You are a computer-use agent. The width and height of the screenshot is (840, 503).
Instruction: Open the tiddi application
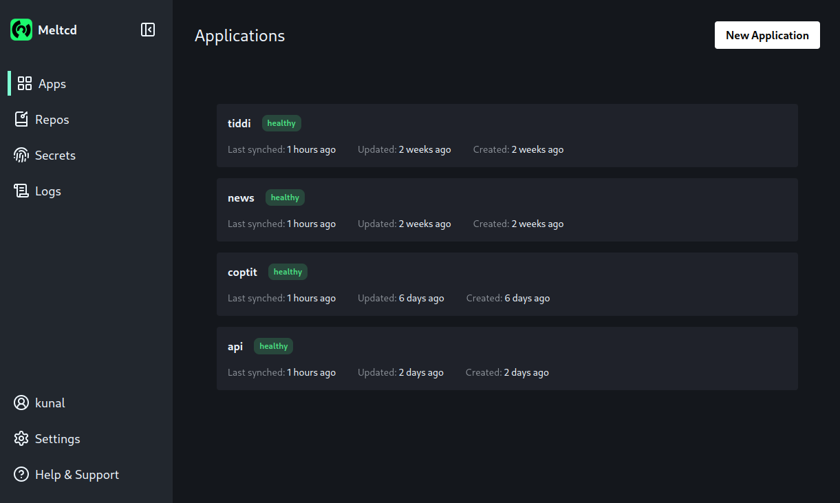click(239, 124)
